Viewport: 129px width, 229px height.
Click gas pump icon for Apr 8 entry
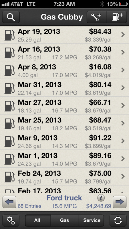point(9,70)
